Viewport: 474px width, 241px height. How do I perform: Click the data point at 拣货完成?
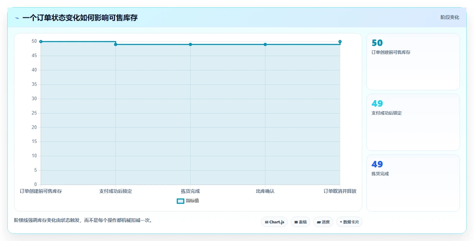pyautogui.click(x=190, y=45)
